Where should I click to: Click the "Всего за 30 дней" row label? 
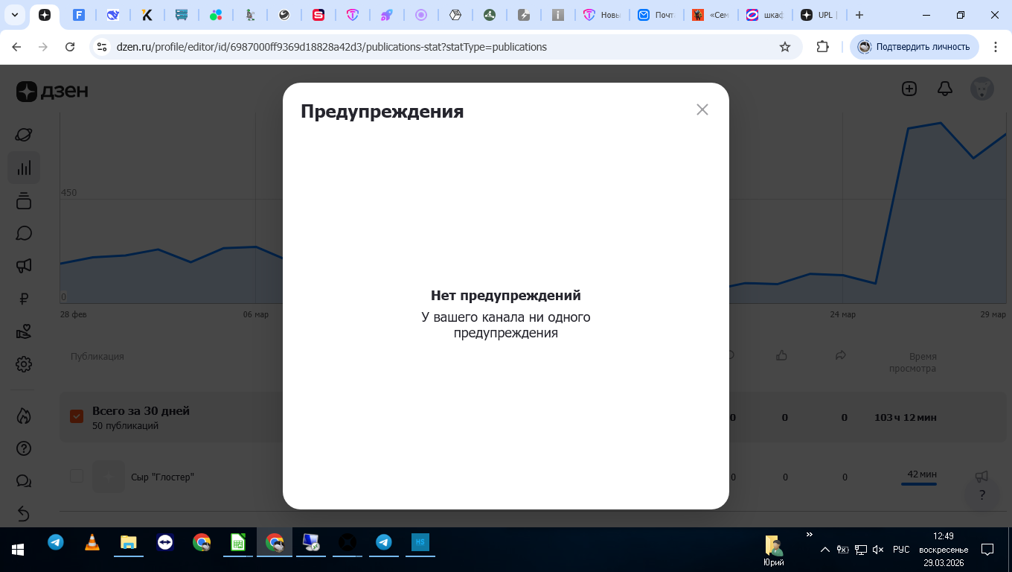click(x=141, y=410)
